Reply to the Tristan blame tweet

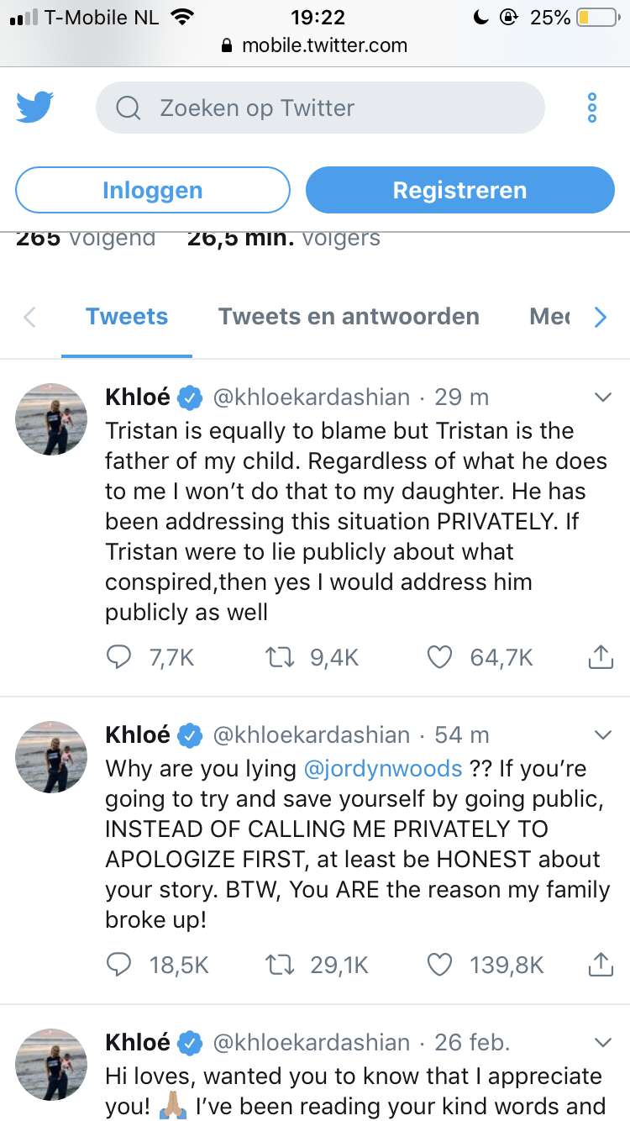point(119,657)
